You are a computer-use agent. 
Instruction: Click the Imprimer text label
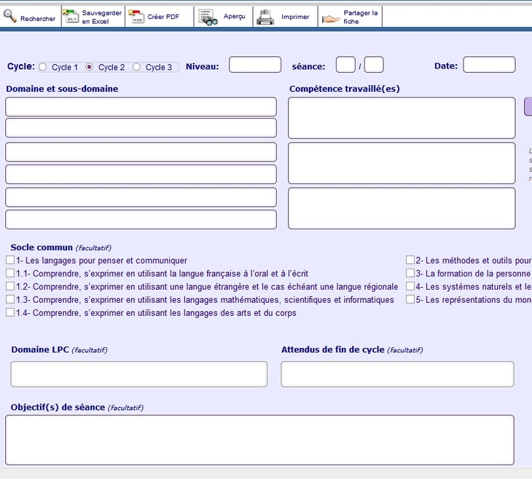(x=295, y=17)
